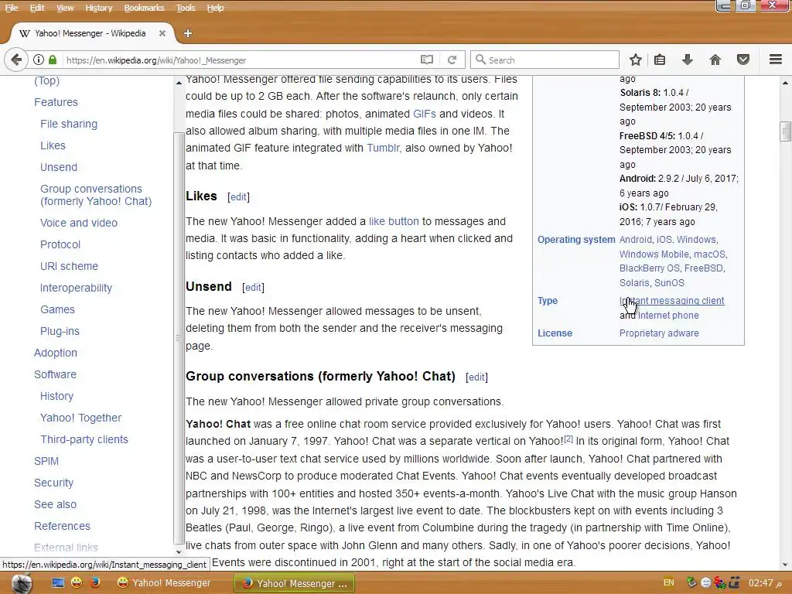Go to Group conversations sidebar entry
The height and width of the screenshot is (594, 792).
(96, 195)
